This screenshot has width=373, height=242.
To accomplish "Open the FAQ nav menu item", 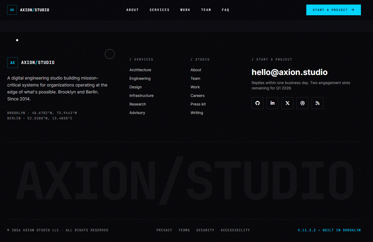I will coord(225,10).
